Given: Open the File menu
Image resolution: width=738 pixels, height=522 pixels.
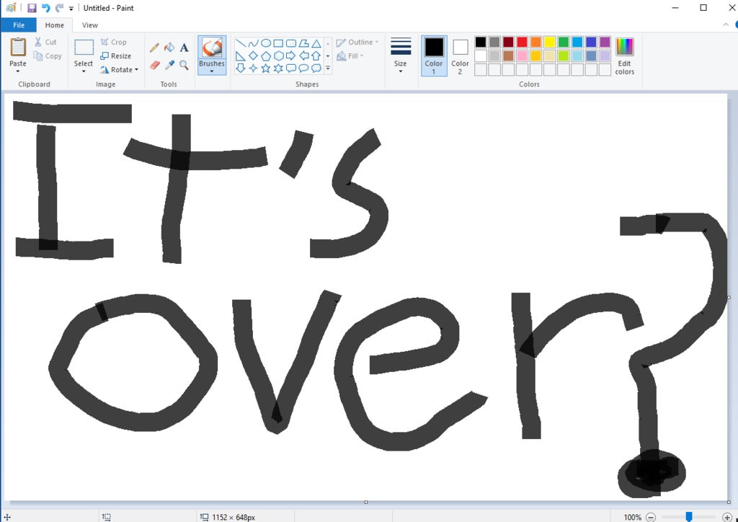Looking at the screenshot, I should tap(19, 25).
